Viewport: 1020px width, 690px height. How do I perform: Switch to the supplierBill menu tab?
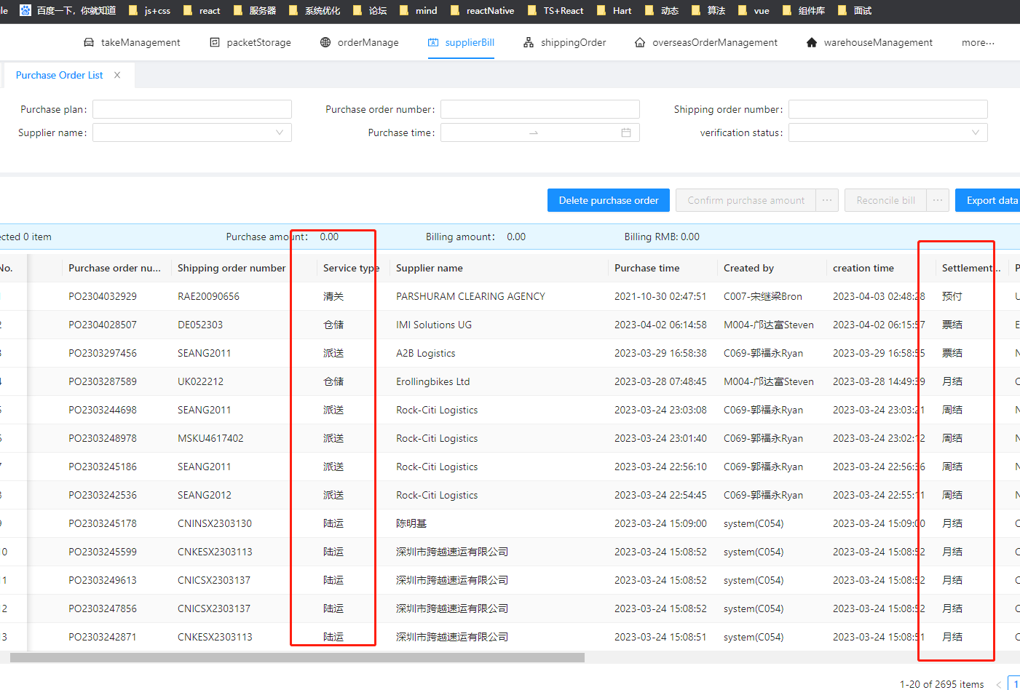point(461,43)
